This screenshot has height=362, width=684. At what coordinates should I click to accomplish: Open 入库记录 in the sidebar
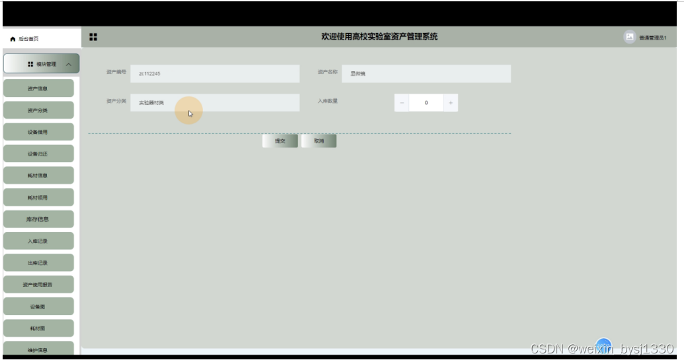click(38, 241)
